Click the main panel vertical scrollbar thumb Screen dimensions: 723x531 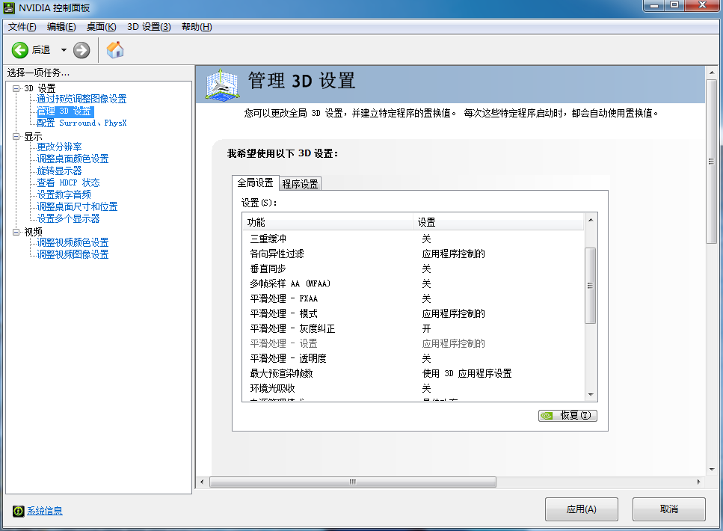click(712, 162)
